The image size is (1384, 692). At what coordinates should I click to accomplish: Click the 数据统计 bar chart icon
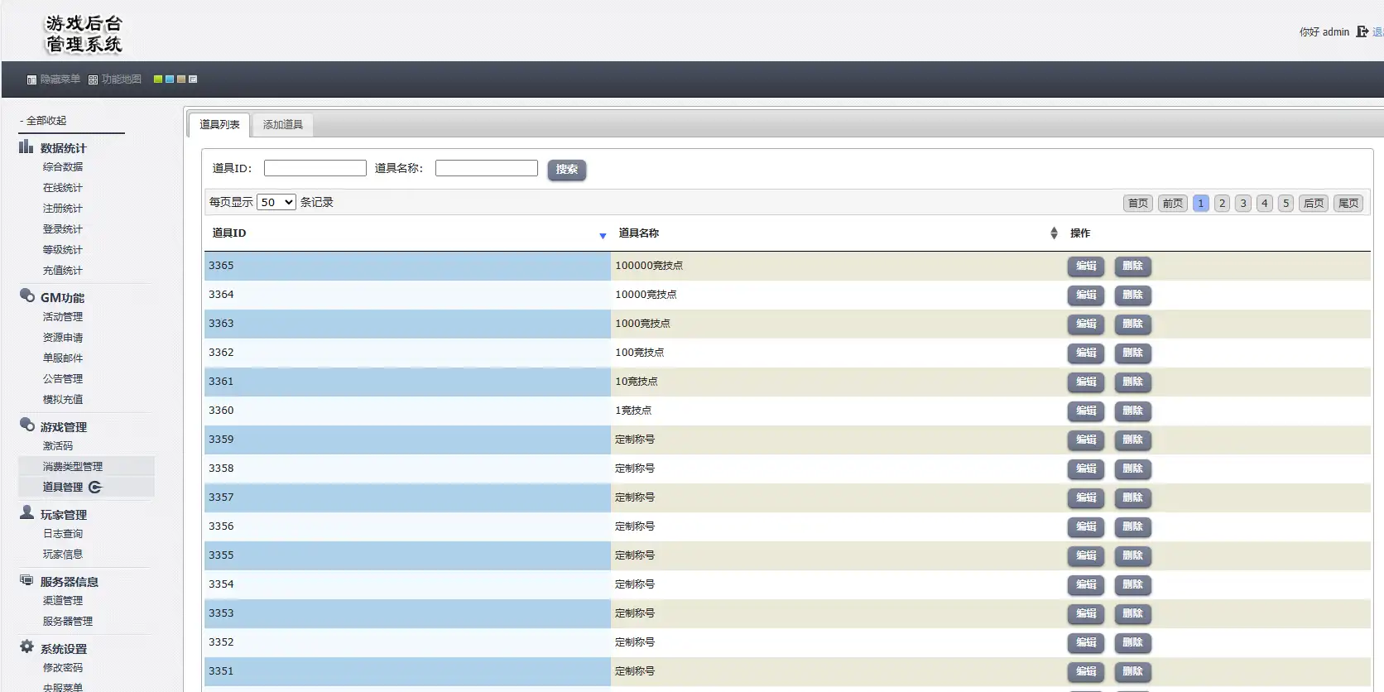(26, 147)
